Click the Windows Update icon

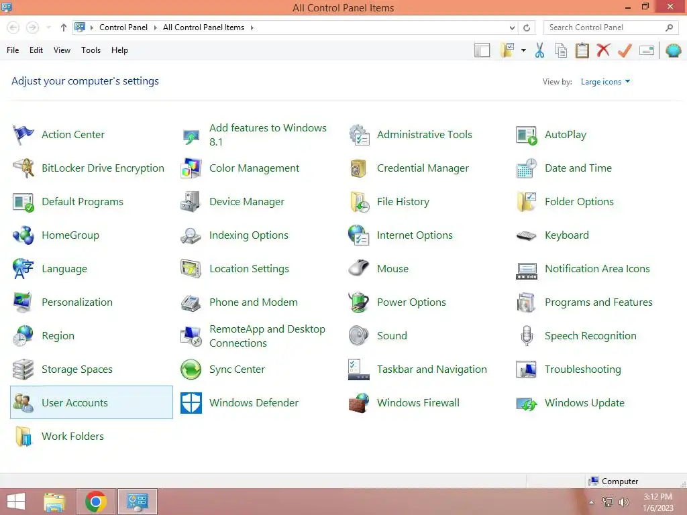click(527, 403)
